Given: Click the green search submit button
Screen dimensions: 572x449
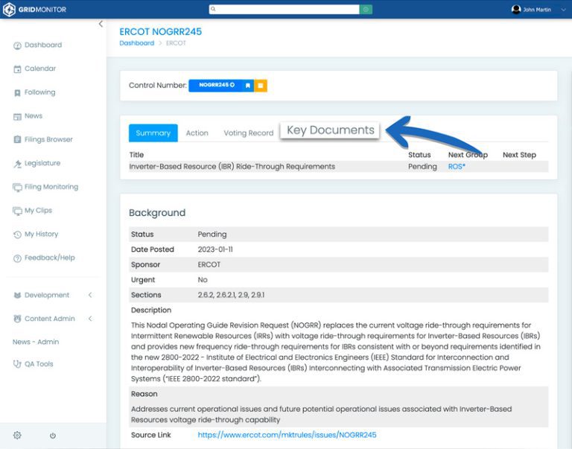Looking at the screenshot, I should pyautogui.click(x=366, y=9).
